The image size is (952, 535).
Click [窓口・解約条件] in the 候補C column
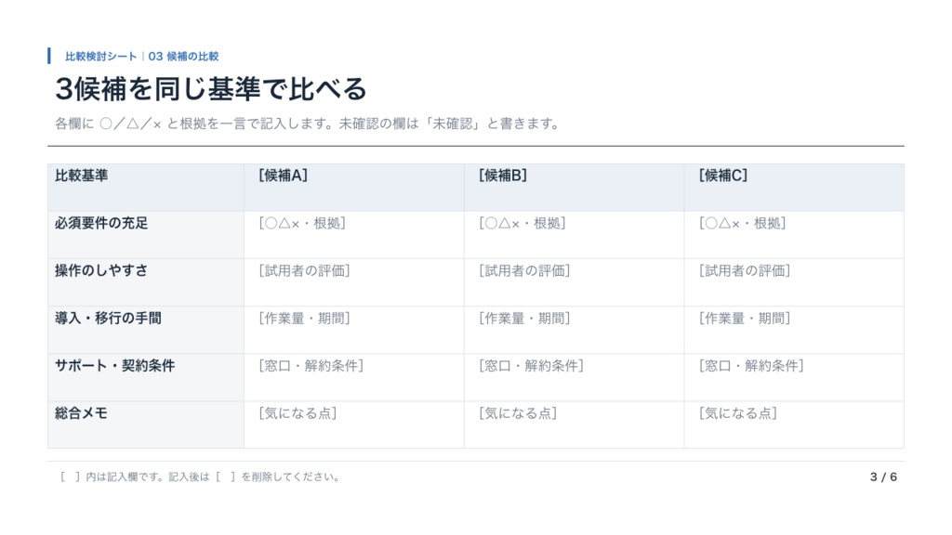coord(751,366)
